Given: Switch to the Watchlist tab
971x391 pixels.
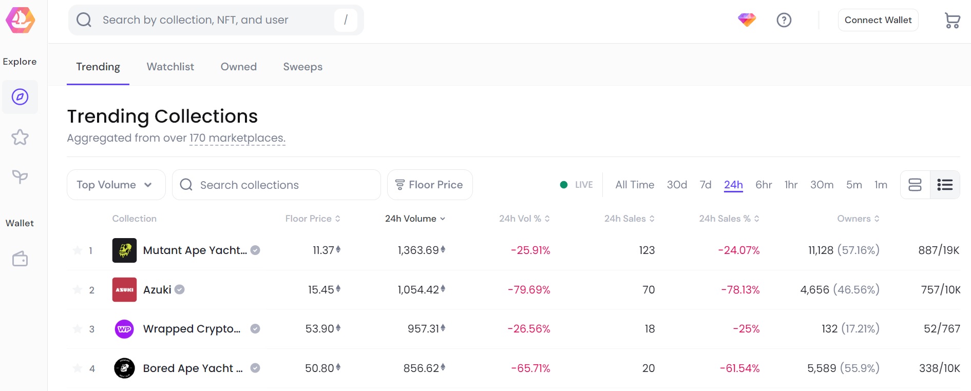Looking at the screenshot, I should (x=170, y=67).
